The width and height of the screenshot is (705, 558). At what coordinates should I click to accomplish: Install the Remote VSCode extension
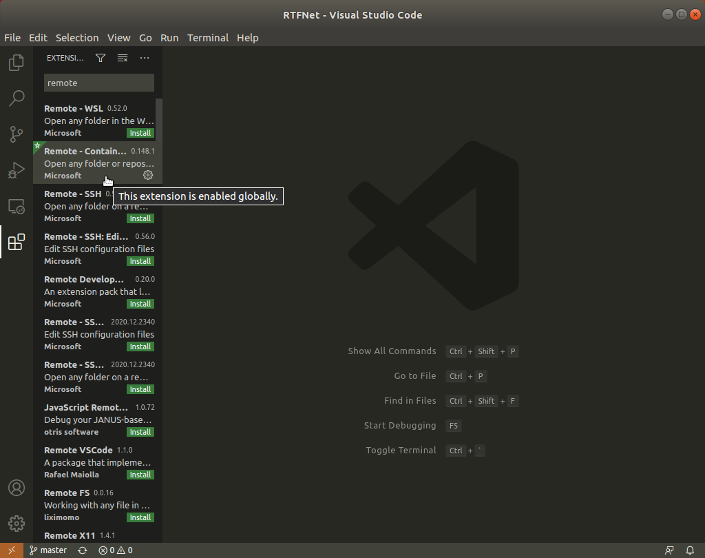[140, 475]
